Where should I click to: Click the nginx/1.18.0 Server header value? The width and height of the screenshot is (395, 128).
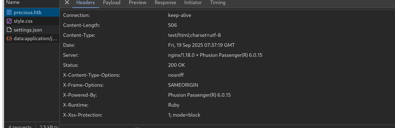[215, 55]
